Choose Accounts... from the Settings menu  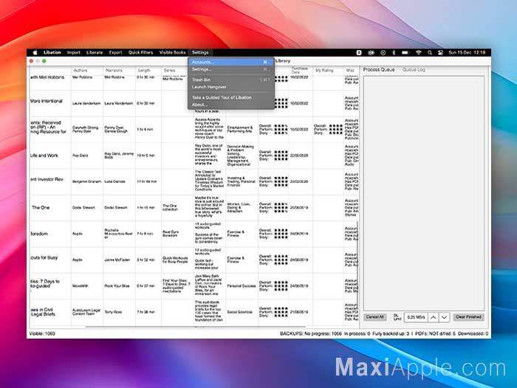230,62
